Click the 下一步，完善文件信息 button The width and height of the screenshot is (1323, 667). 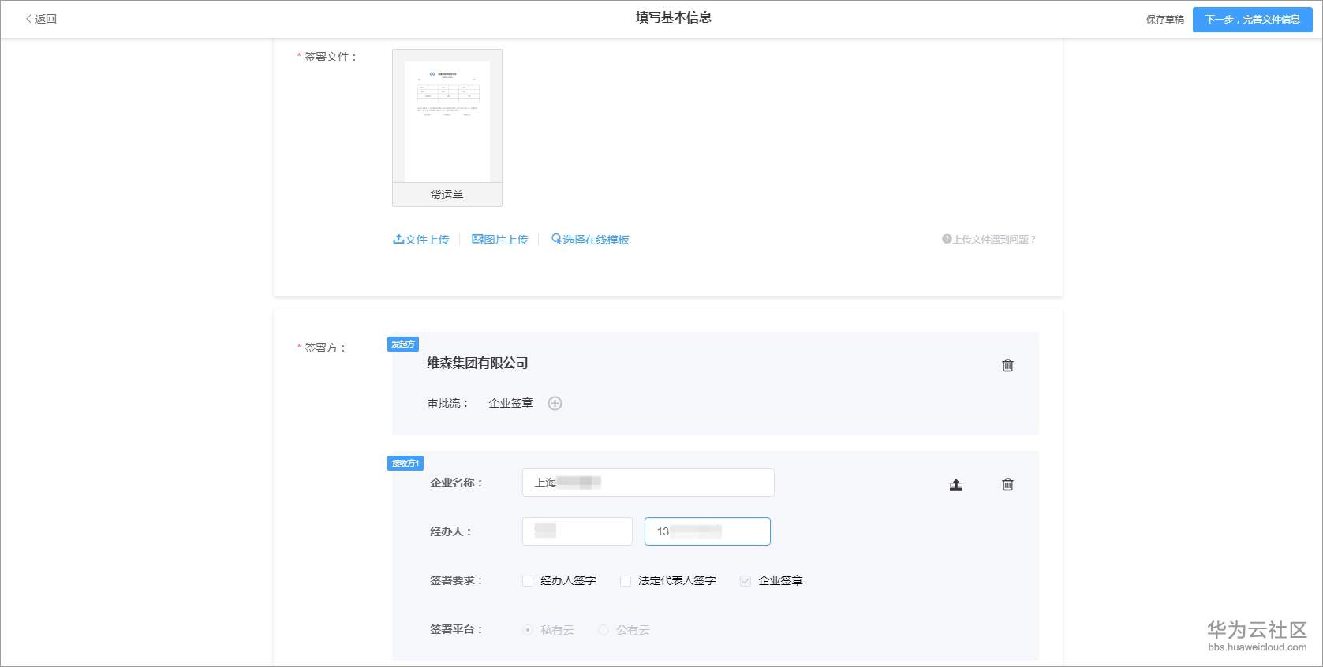click(1252, 20)
